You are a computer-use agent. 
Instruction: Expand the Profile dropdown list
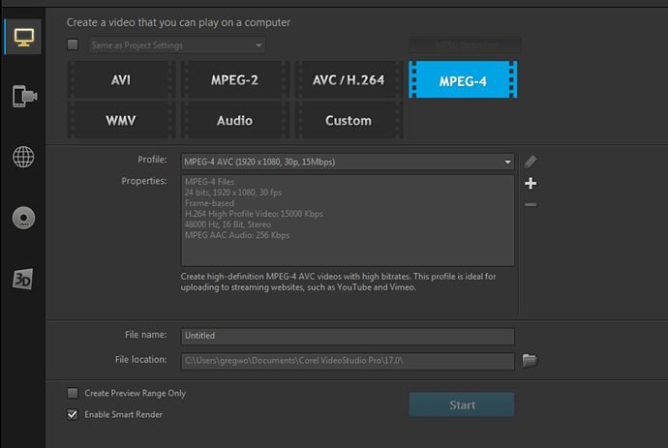pyautogui.click(x=507, y=162)
